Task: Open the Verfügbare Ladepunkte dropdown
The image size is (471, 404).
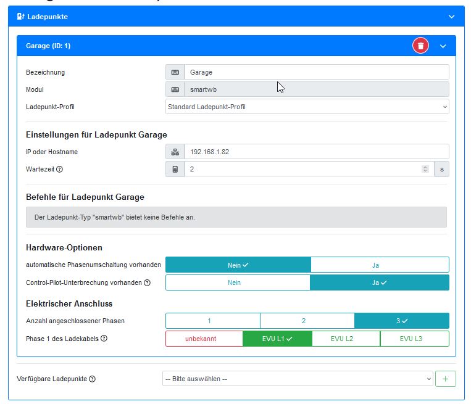Action: [298, 379]
